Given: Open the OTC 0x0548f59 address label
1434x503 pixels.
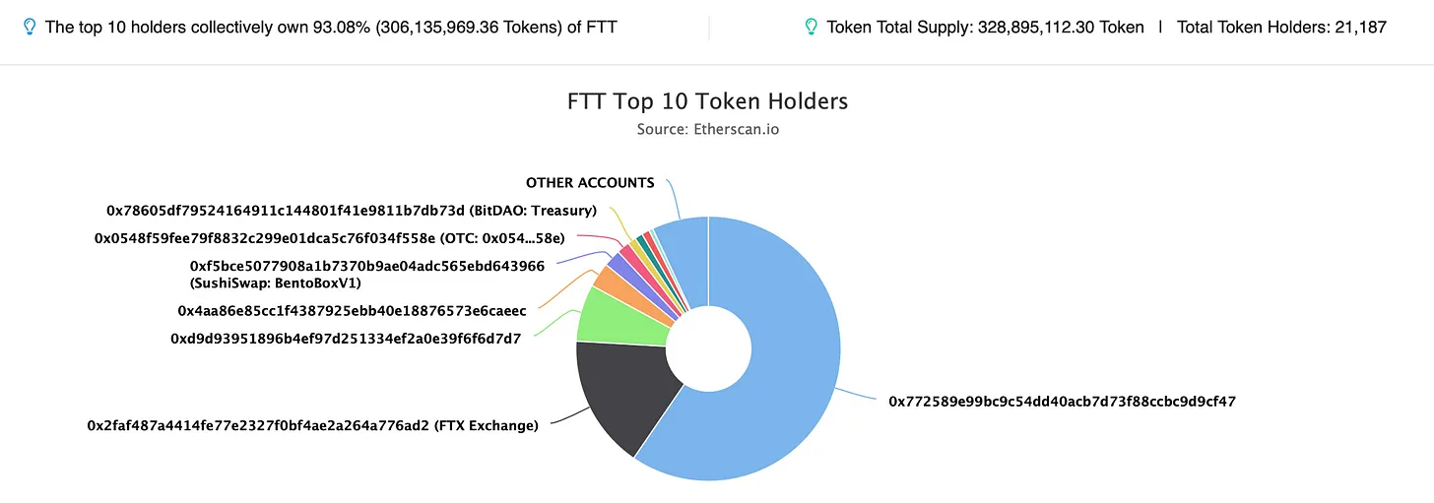Looking at the screenshot, I should point(330,237).
